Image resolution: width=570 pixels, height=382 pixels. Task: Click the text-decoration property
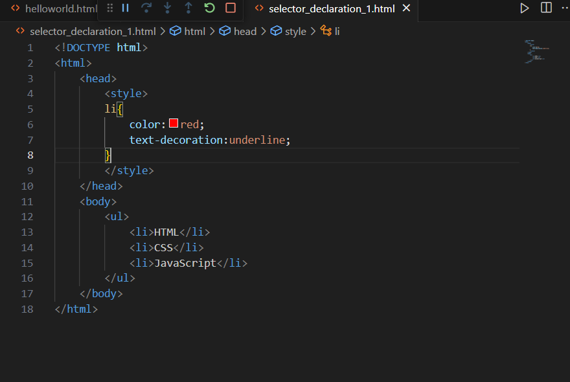176,140
